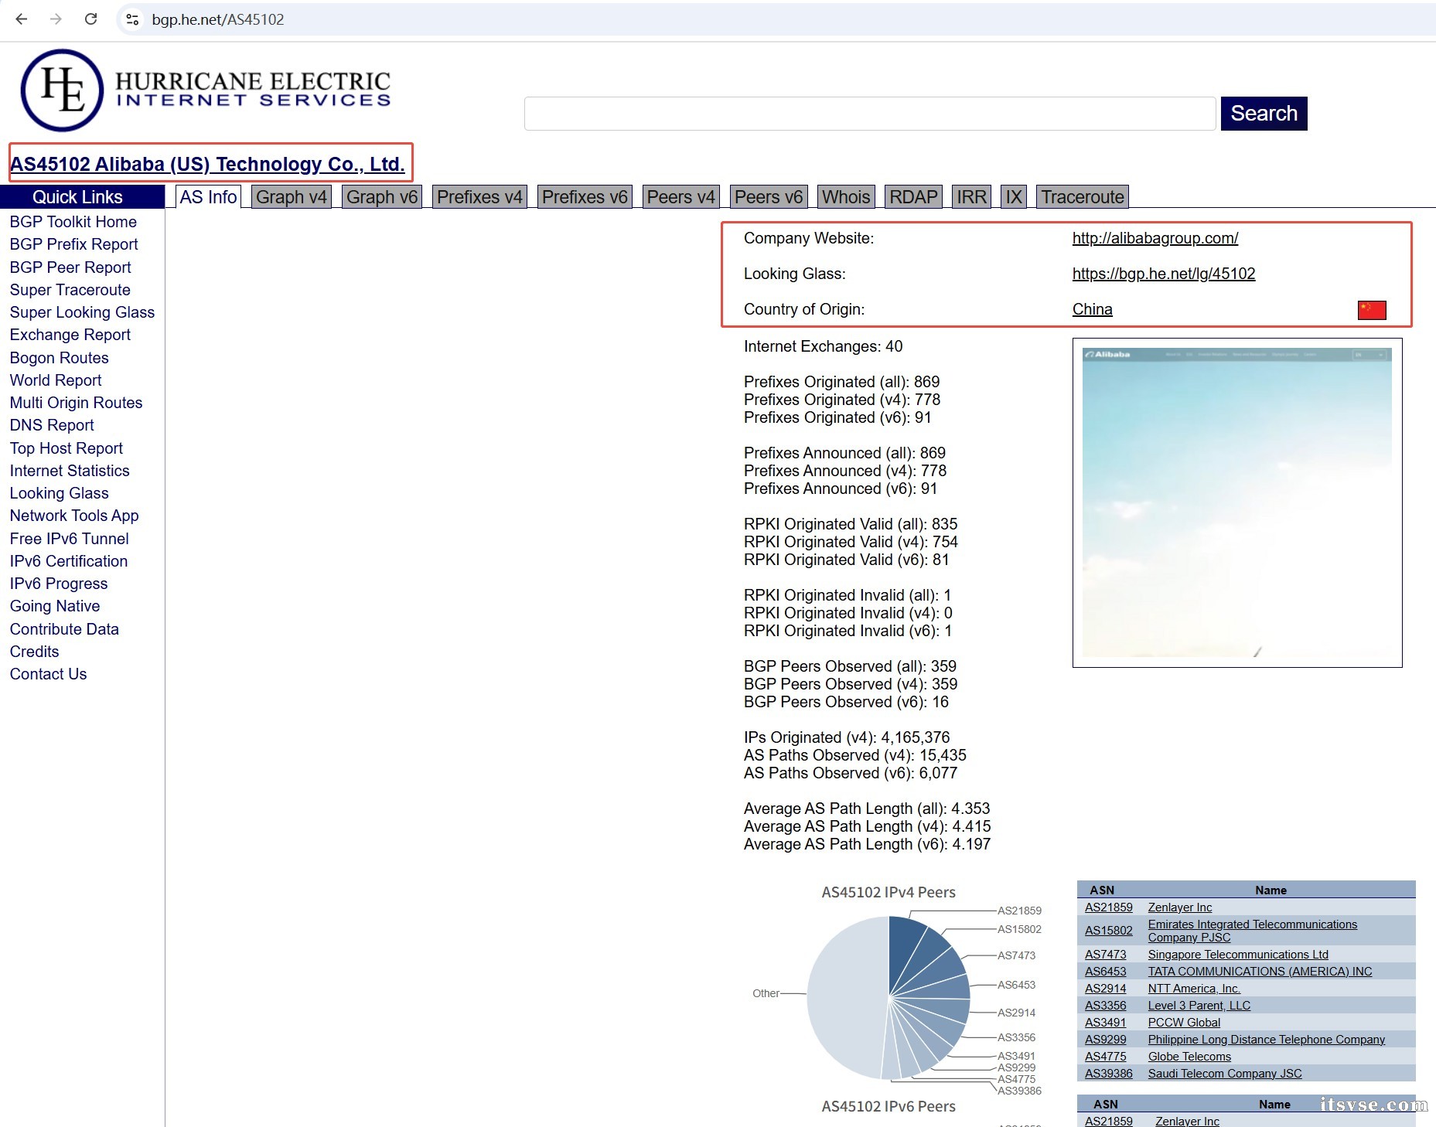Visit alibabagroup.com company website link
The height and width of the screenshot is (1127, 1436).
coord(1155,238)
